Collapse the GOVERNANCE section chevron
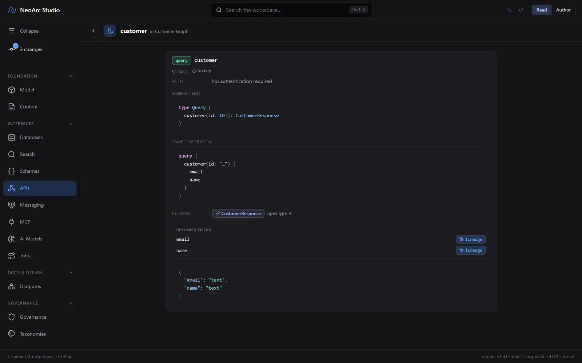 click(x=71, y=303)
